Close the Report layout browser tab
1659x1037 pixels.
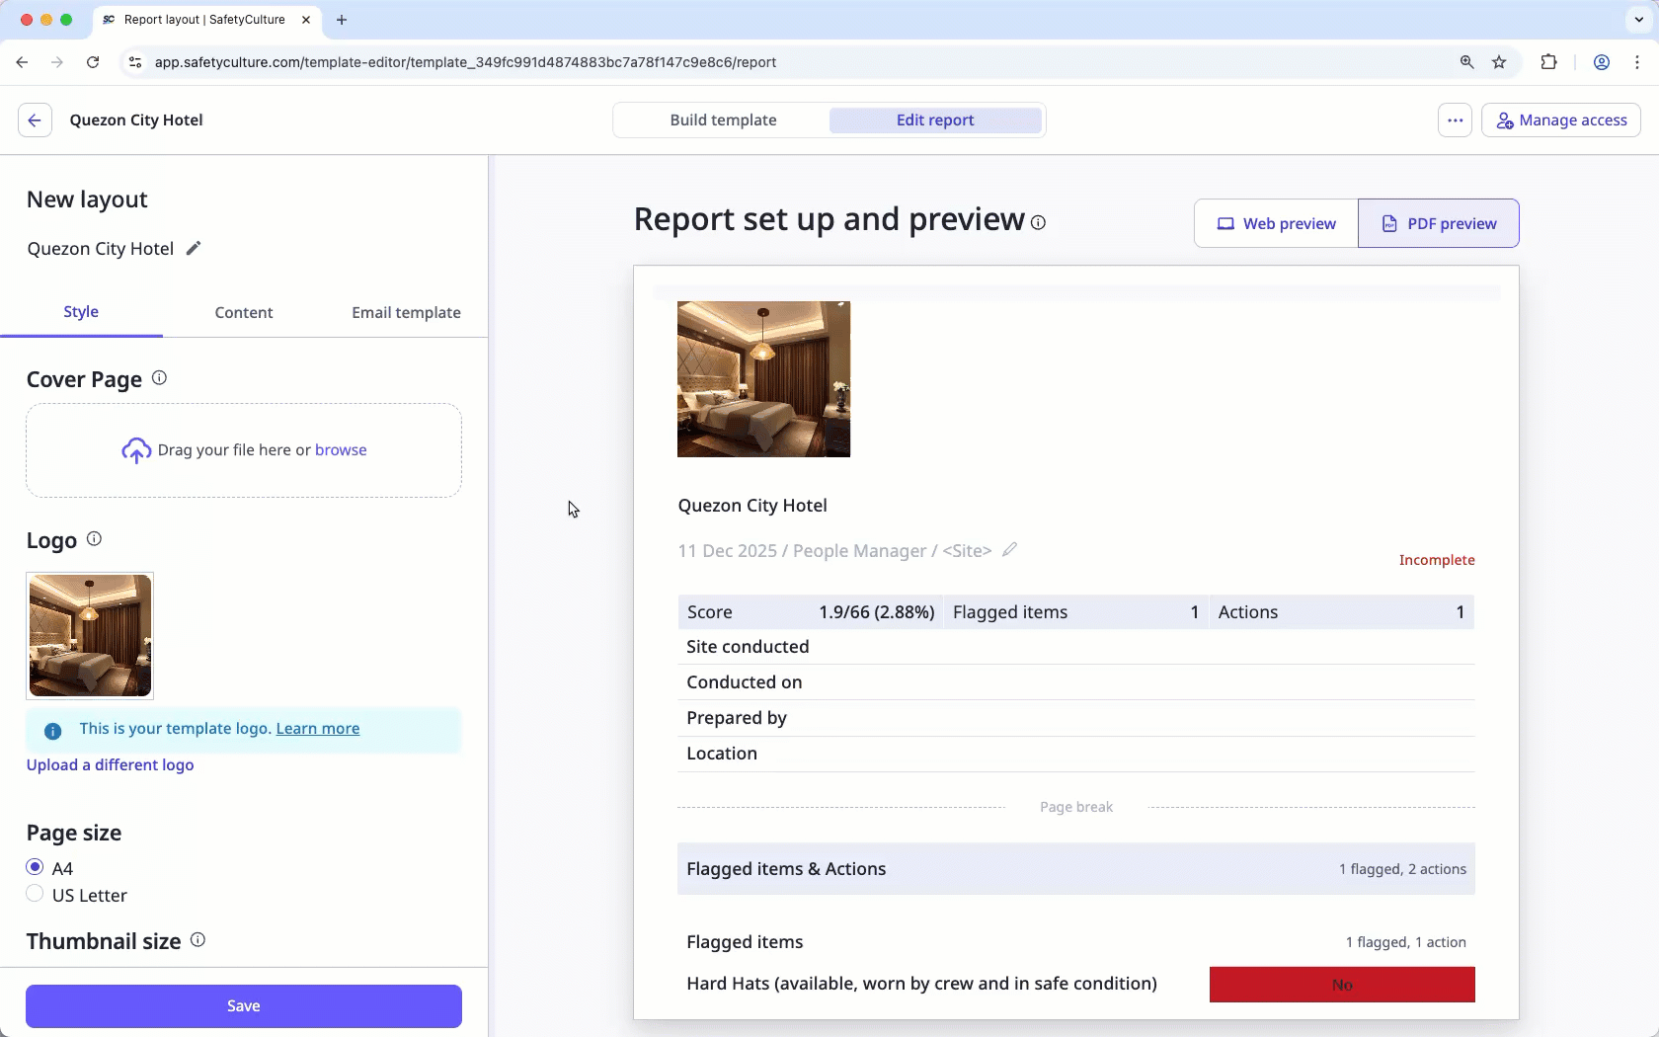tap(306, 20)
